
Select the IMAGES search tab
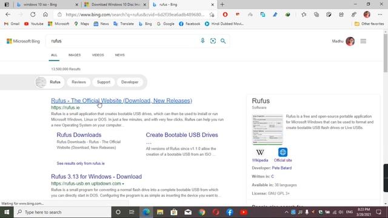click(x=75, y=55)
